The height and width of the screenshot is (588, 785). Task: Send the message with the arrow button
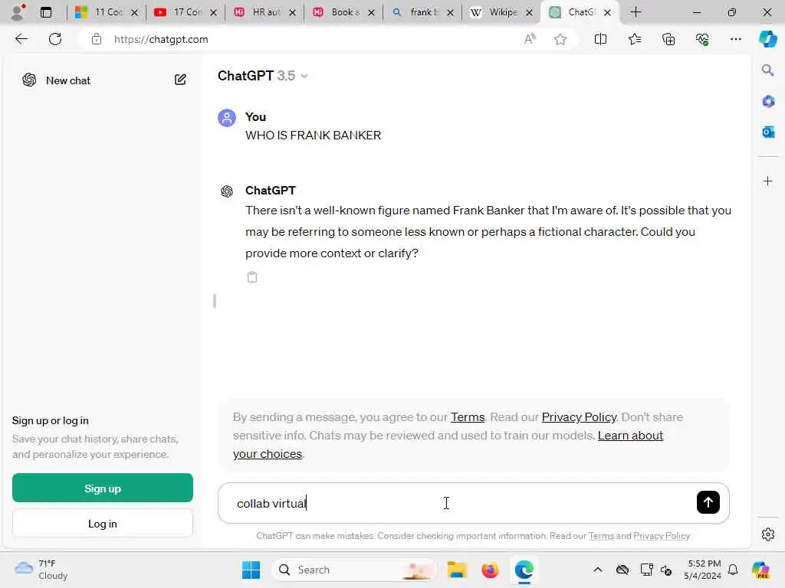click(708, 502)
